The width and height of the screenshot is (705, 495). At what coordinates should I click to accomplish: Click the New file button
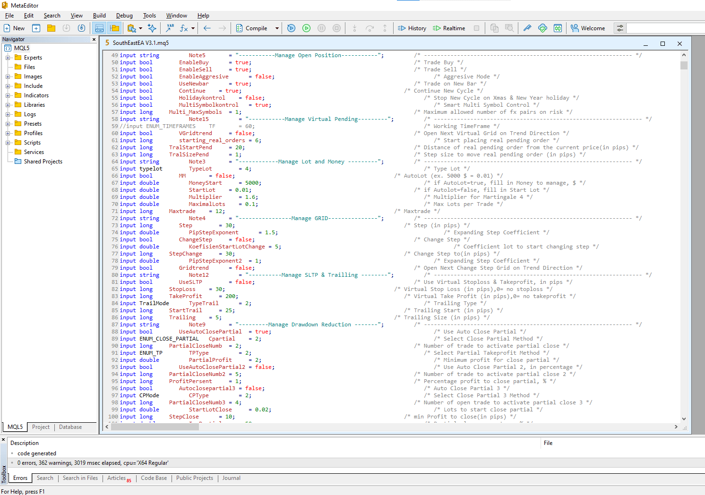(x=14, y=28)
